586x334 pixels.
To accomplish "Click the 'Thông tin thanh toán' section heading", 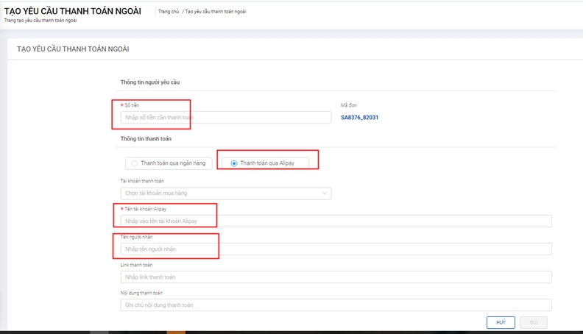I will tap(146, 138).
